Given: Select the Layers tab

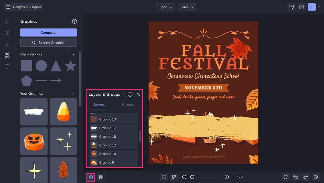Looking at the screenshot, I should pyautogui.click(x=100, y=104).
